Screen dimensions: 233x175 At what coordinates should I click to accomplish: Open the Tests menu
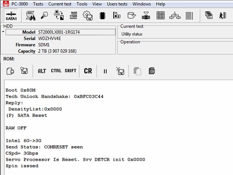click(x=37, y=4)
